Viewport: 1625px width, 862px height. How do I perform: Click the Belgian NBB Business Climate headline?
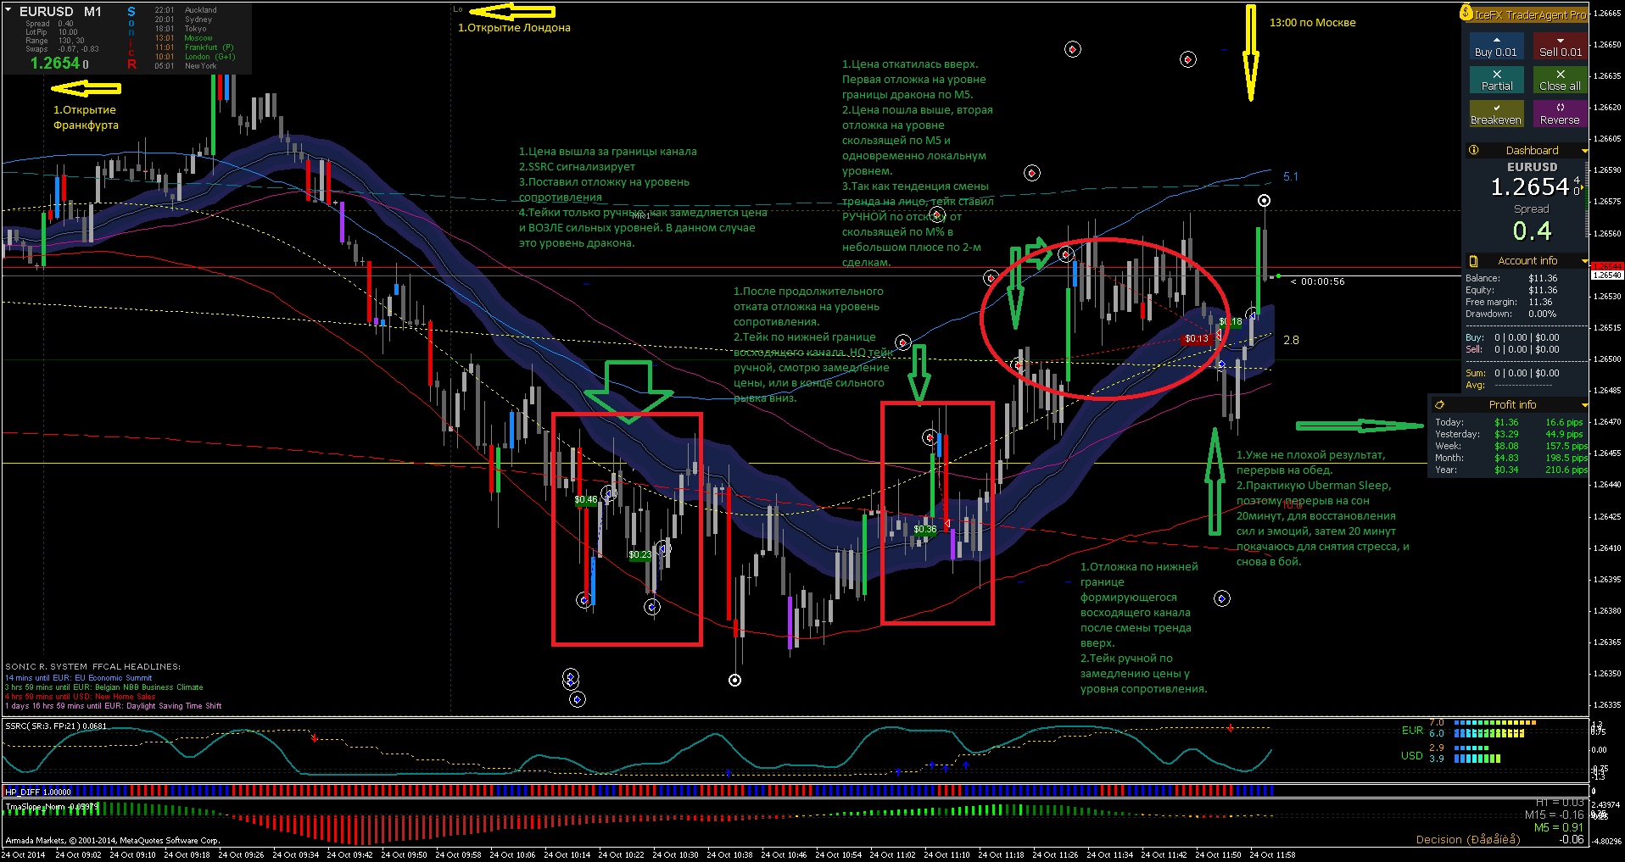[x=104, y=687]
